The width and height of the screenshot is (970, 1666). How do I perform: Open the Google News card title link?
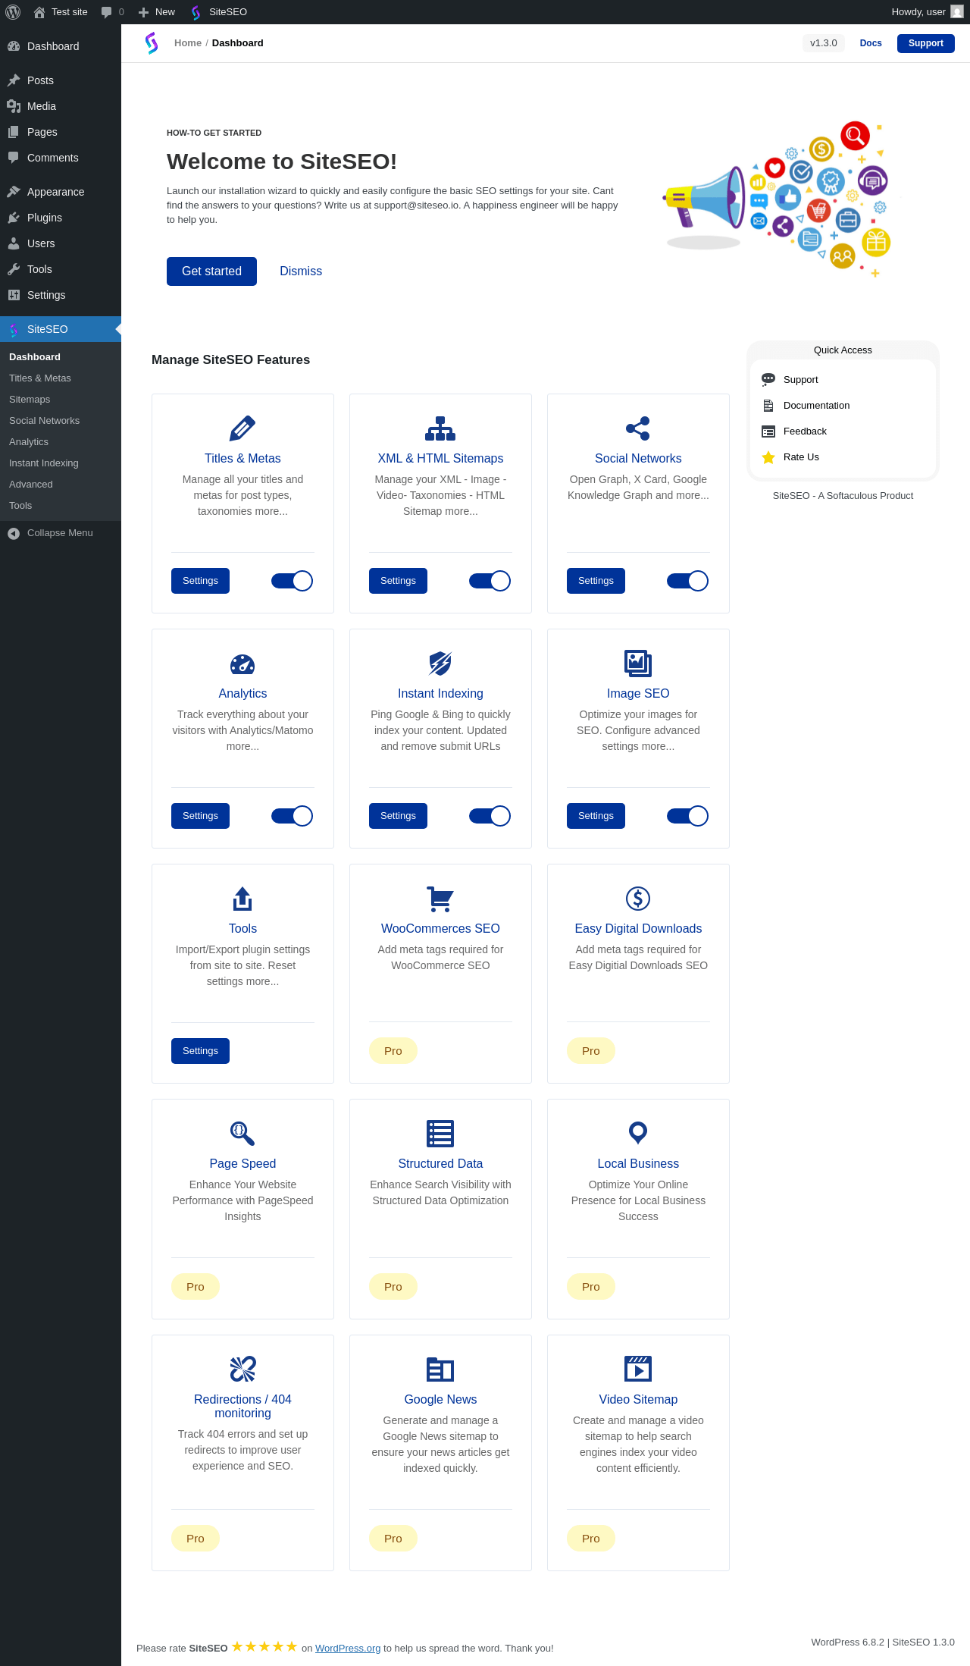click(x=440, y=1400)
